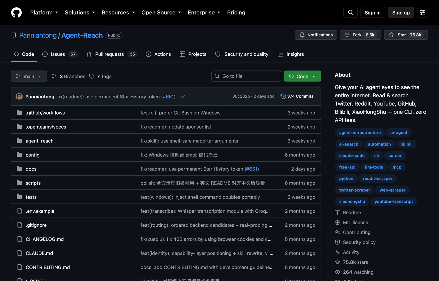Click the tag icon next to 7 Tags
Screen dimensions: 439x281
coord(92,76)
